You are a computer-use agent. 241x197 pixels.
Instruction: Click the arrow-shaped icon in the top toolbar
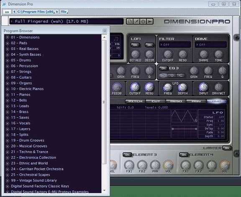(x=150, y=21)
